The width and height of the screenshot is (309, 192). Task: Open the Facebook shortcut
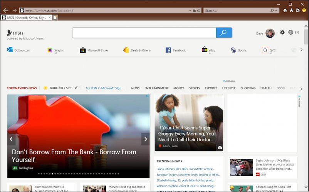176,50
